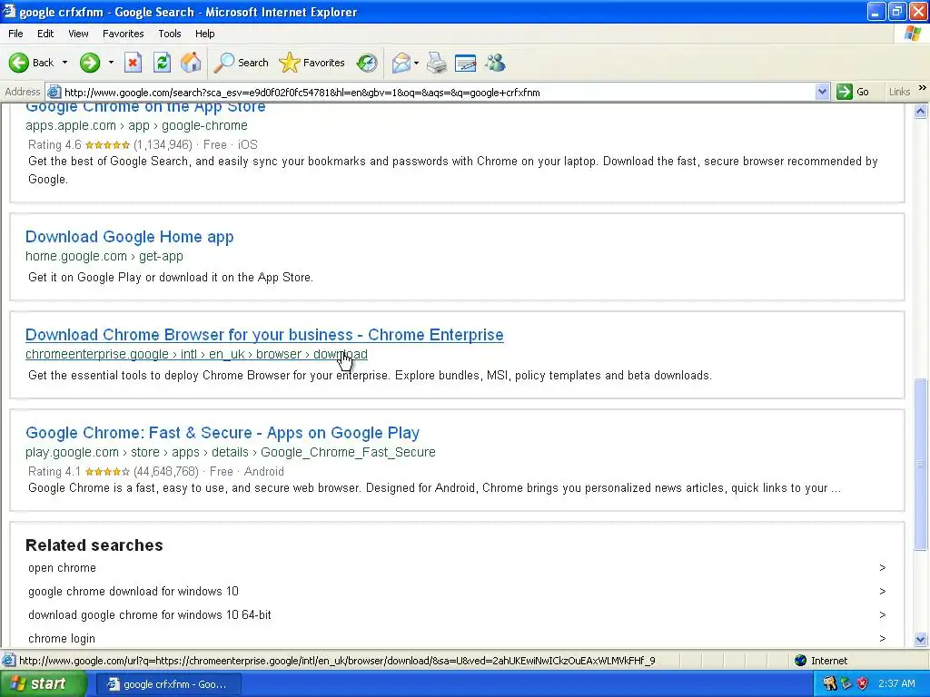Click the first system tray icon
The image size is (930, 697).
[829, 684]
